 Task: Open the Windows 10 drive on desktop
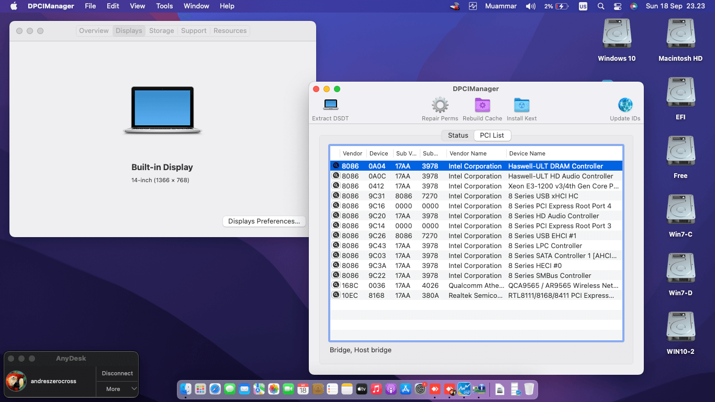617,35
